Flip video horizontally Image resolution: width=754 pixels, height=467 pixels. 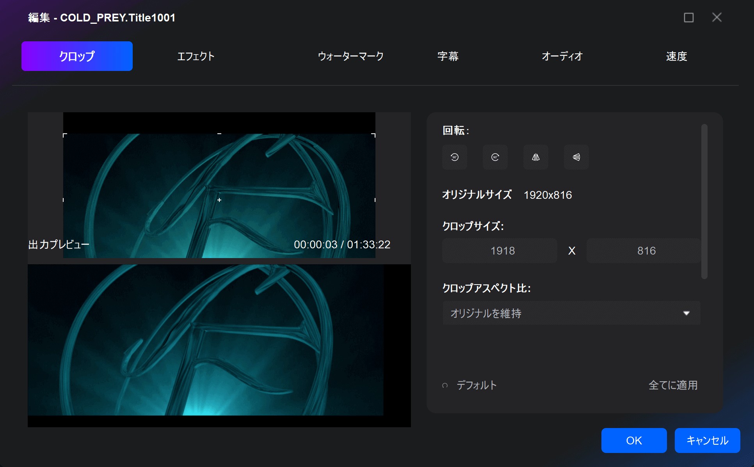click(x=536, y=157)
